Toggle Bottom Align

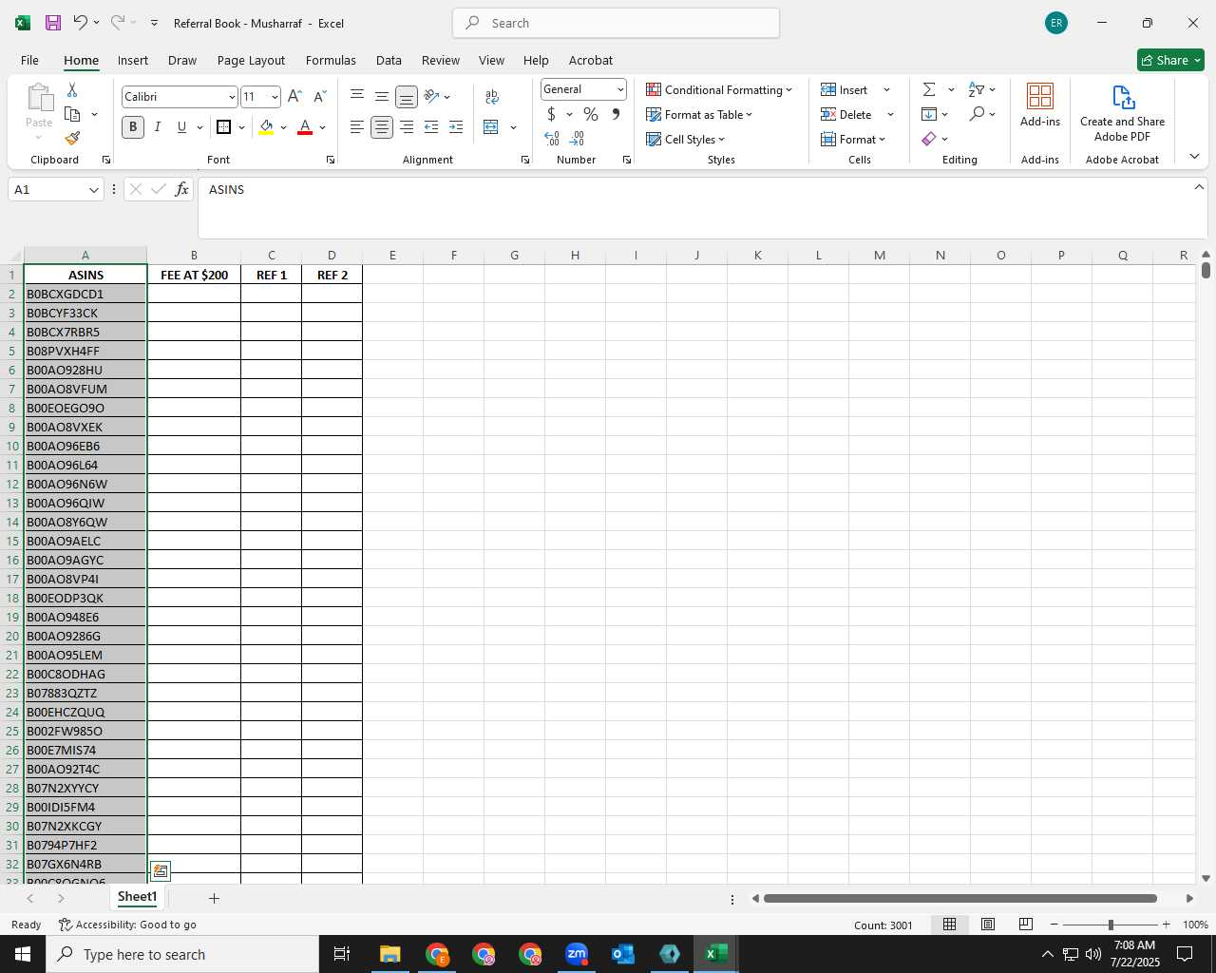click(407, 97)
